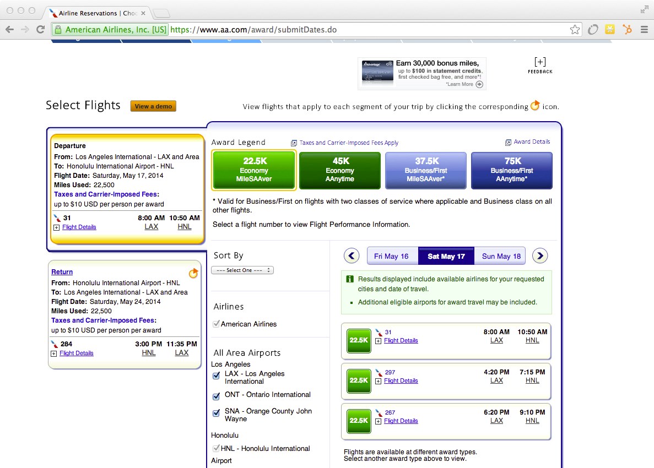The image size is (654, 468).
Task: Open the Sort By dropdown
Action: (242, 270)
